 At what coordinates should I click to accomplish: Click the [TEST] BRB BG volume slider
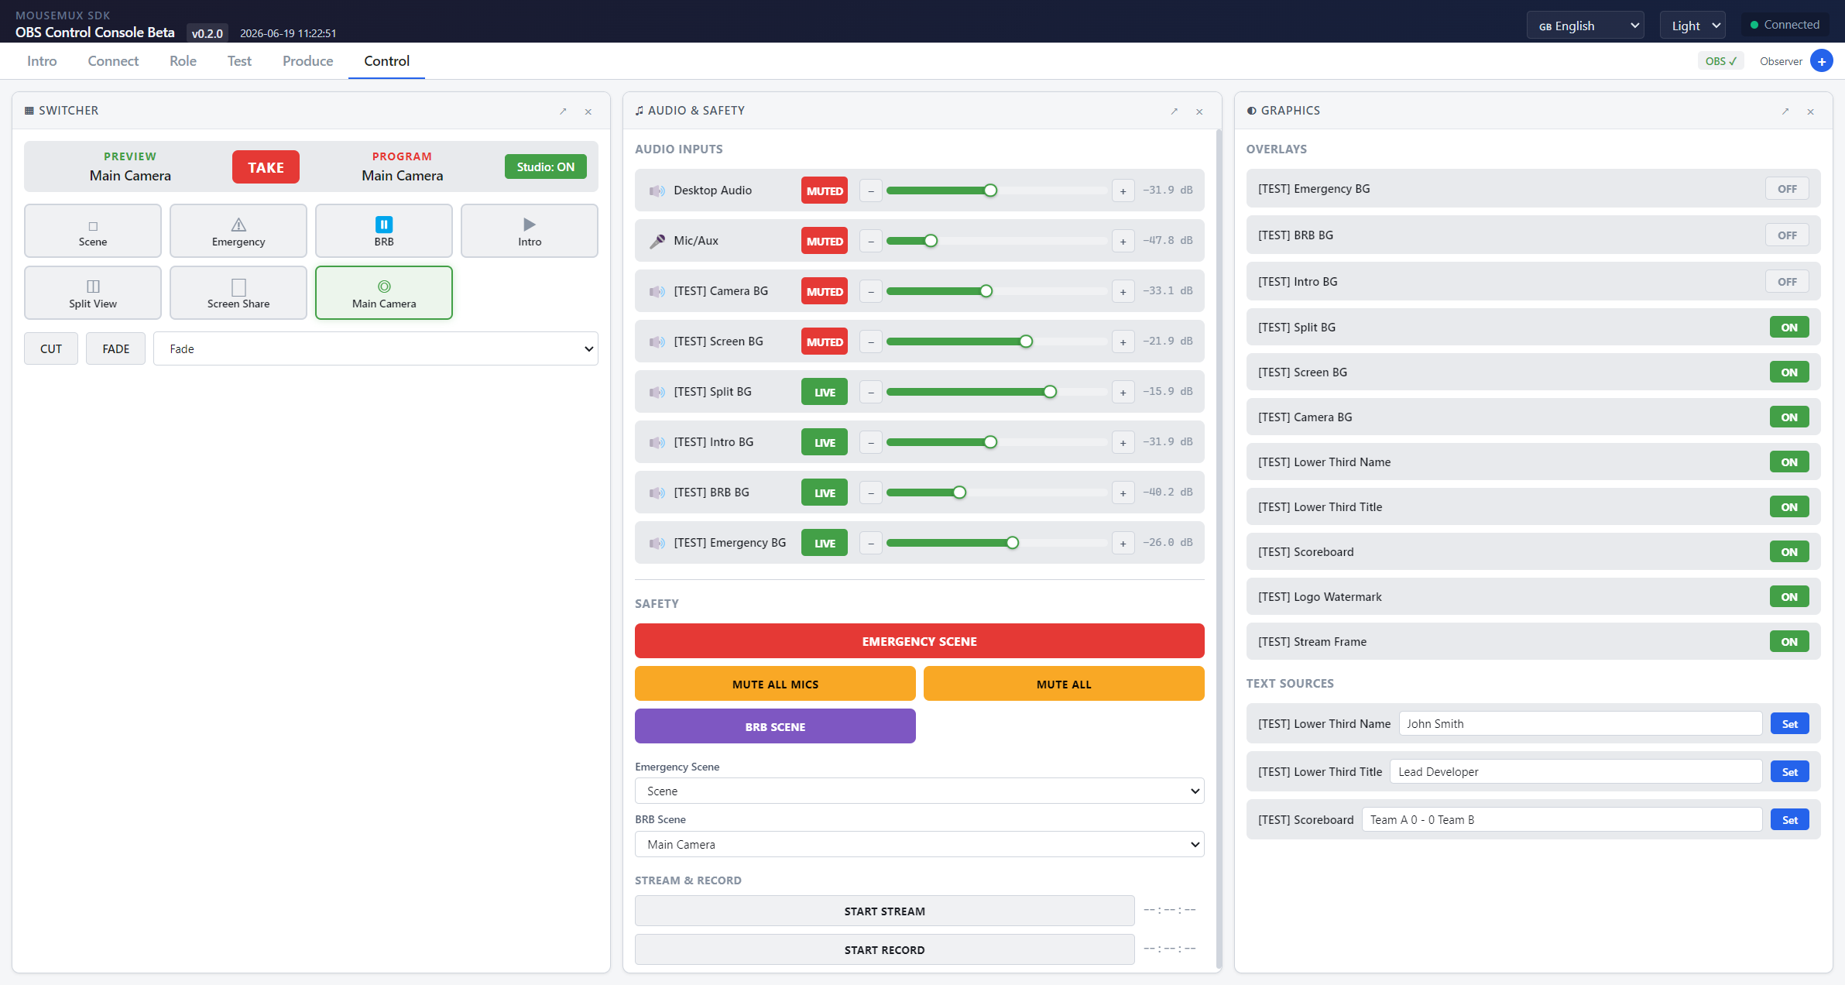(x=997, y=492)
